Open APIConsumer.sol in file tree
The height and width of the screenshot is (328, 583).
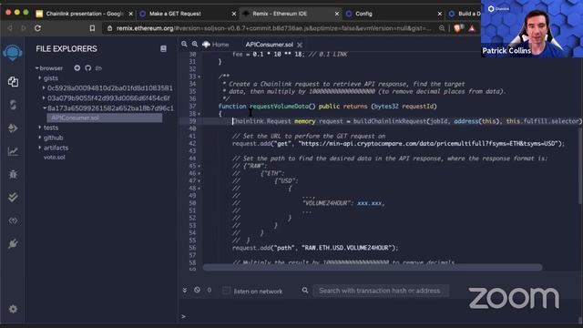[x=105, y=118]
